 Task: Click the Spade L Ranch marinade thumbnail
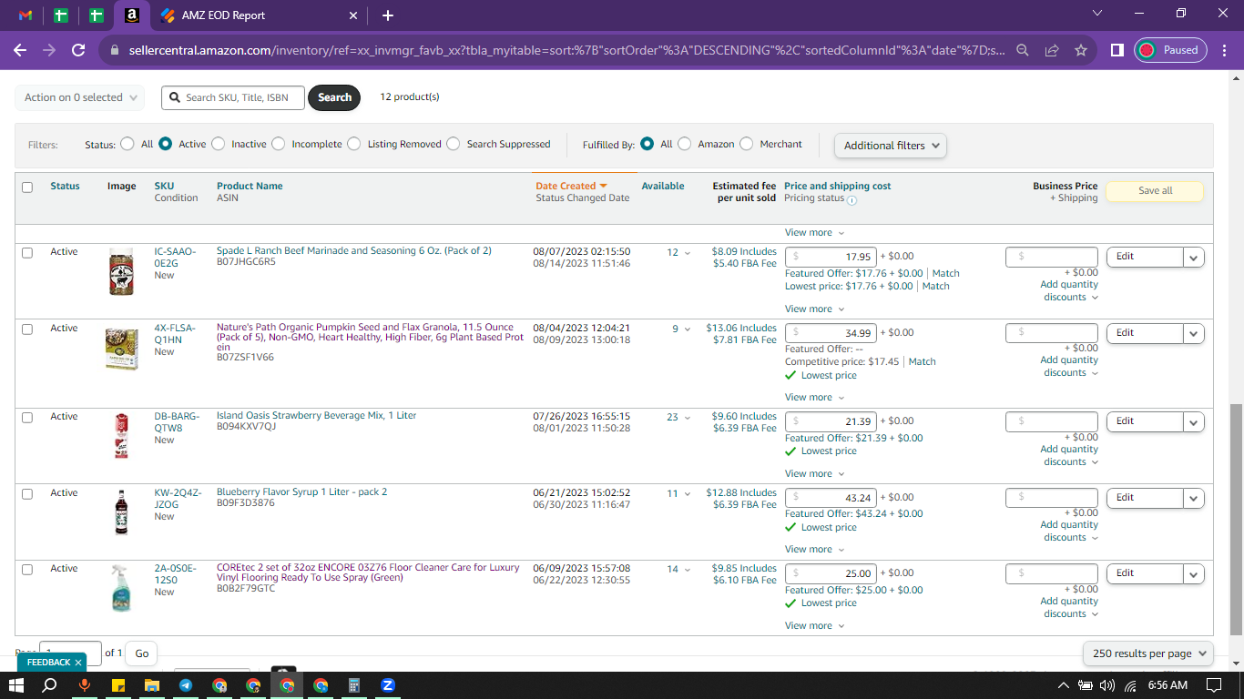[121, 271]
